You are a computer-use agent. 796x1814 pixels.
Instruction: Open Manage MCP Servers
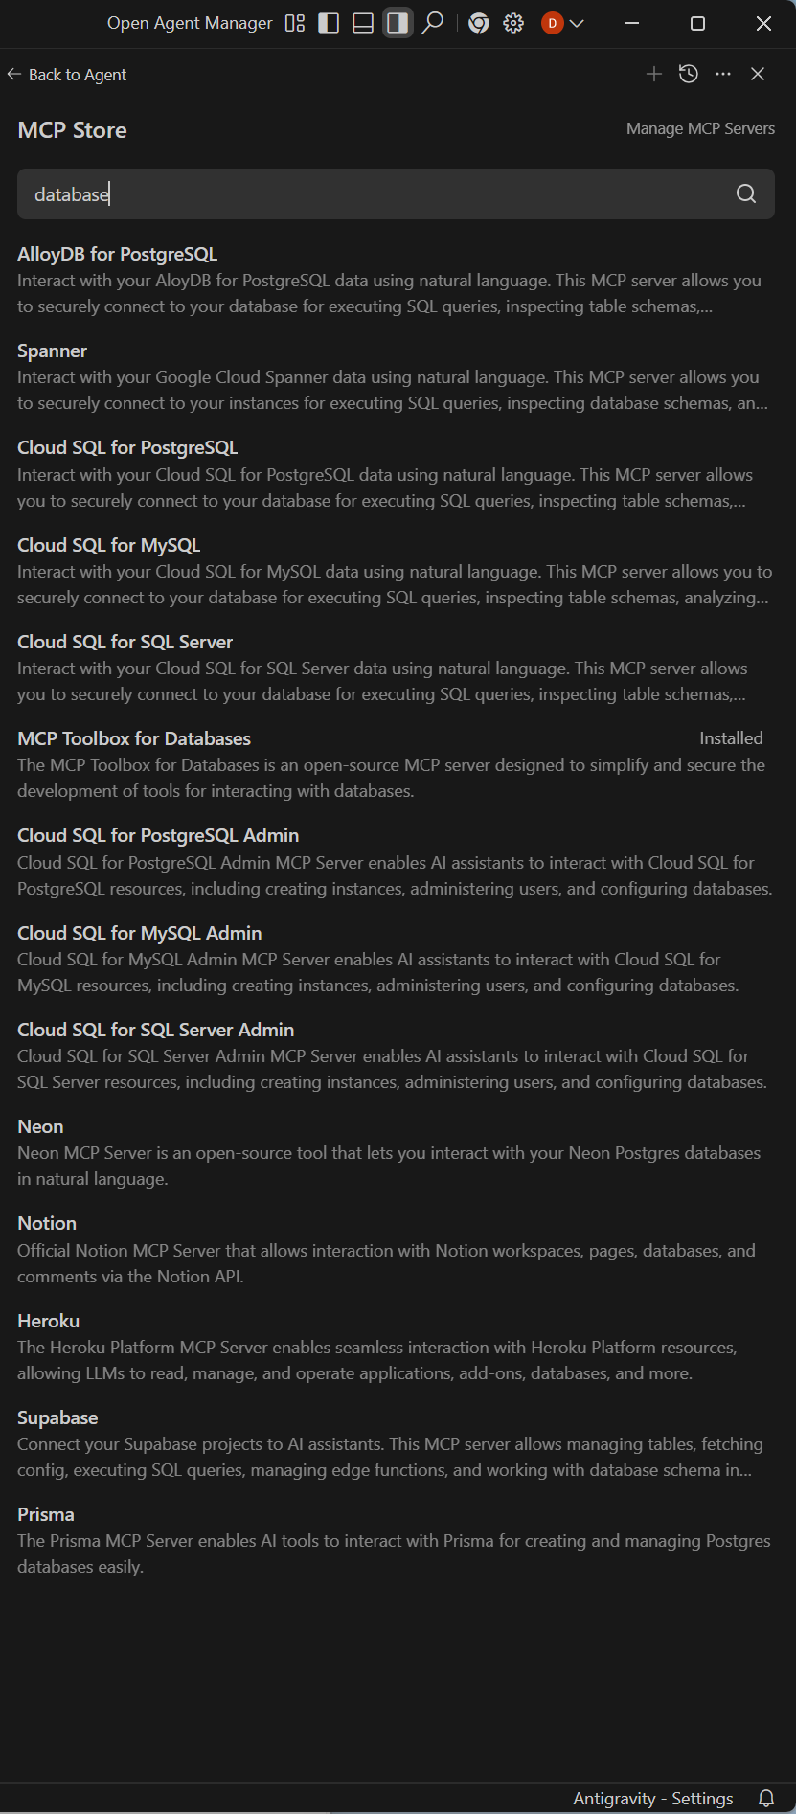click(x=700, y=128)
